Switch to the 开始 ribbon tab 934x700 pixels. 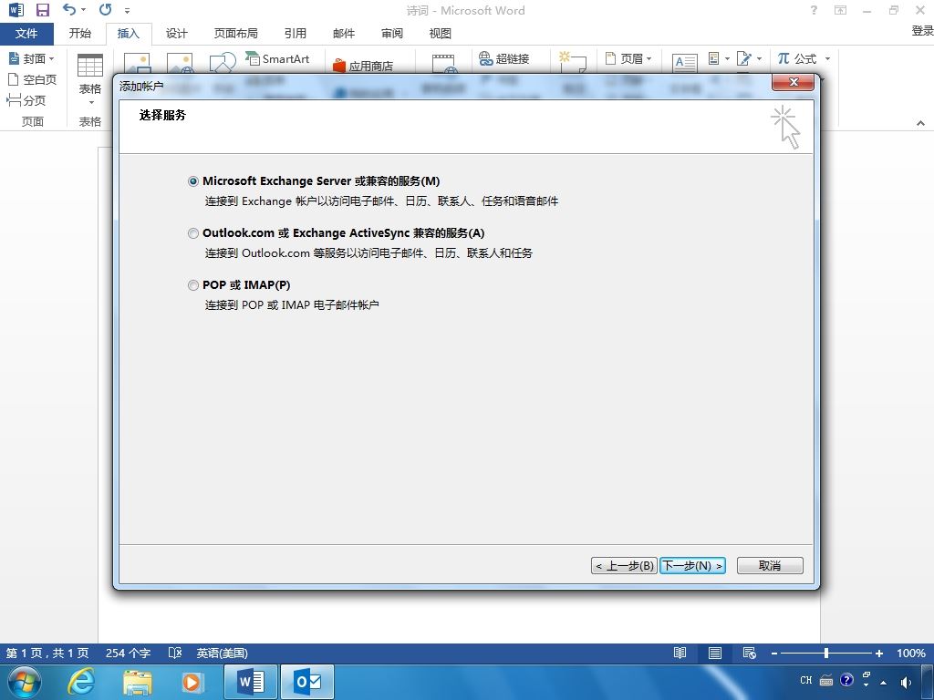(x=80, y=34)
